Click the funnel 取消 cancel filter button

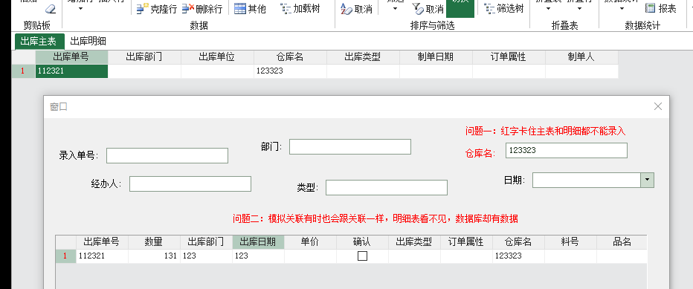click(x=428, y=8)
